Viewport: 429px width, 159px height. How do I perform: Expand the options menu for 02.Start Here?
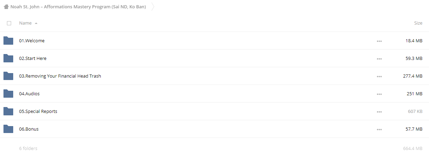pos(379,59)
